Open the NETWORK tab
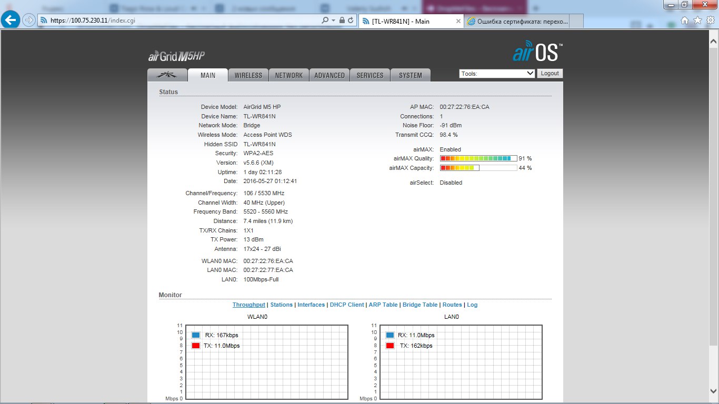This screenshot has height=404, width=719. (x=289, y=75)
